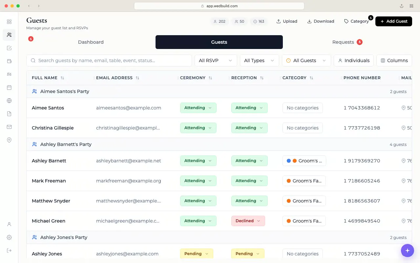
Task: Click the 202 total guests counter
Action: [219, 21]
